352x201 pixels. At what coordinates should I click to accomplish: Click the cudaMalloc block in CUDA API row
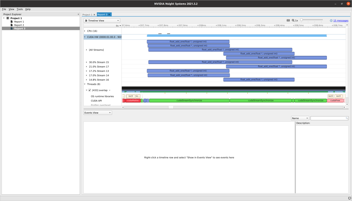click(133, 100)
